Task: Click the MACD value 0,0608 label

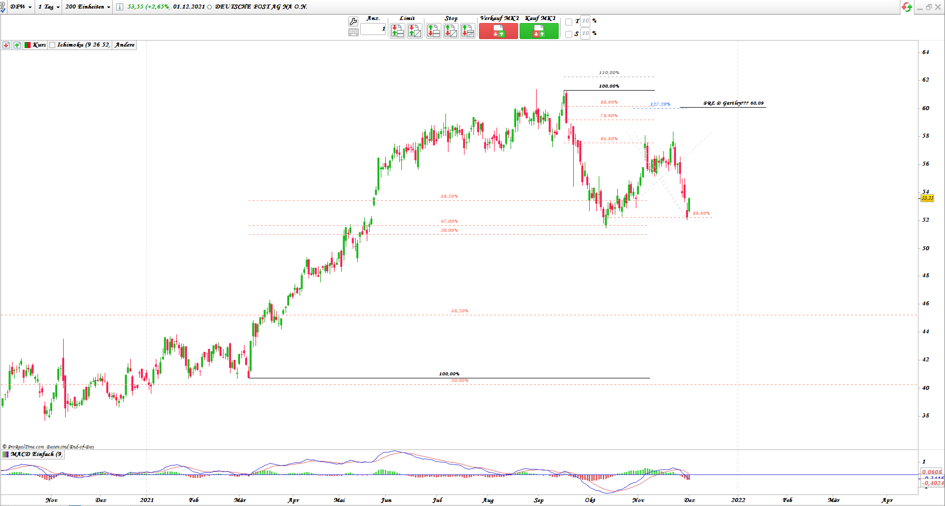Action: tap(932, 472)
